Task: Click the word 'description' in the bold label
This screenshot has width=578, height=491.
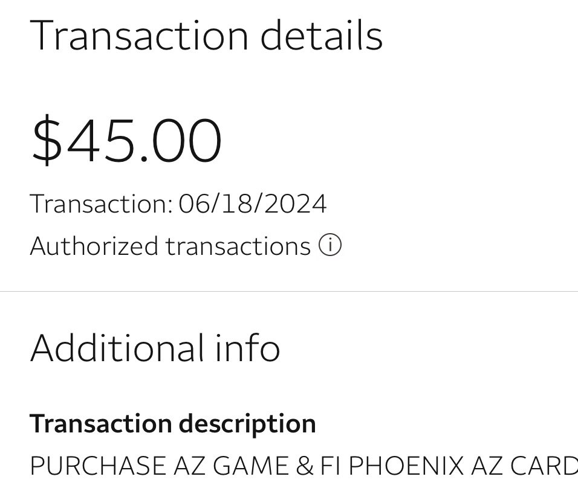Action: (247, 424)
